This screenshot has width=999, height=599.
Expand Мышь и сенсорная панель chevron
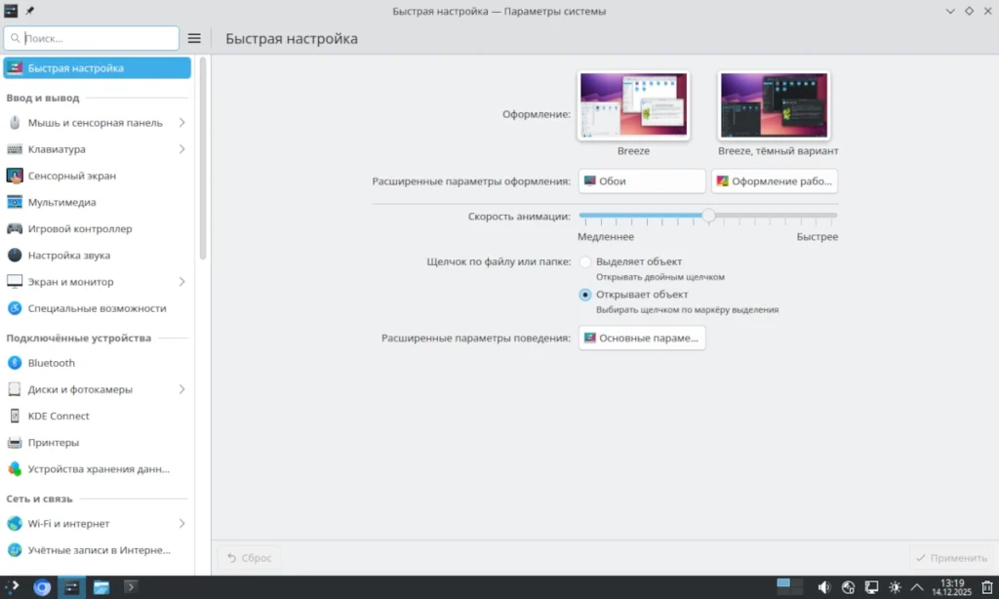[181, 122]
